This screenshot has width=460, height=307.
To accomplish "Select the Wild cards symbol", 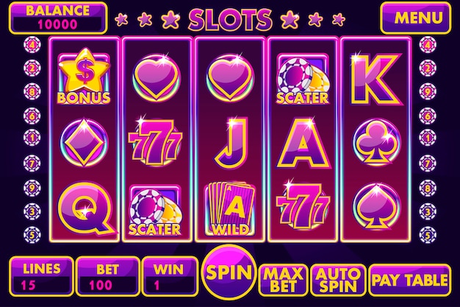I will (x=230, y=209).
